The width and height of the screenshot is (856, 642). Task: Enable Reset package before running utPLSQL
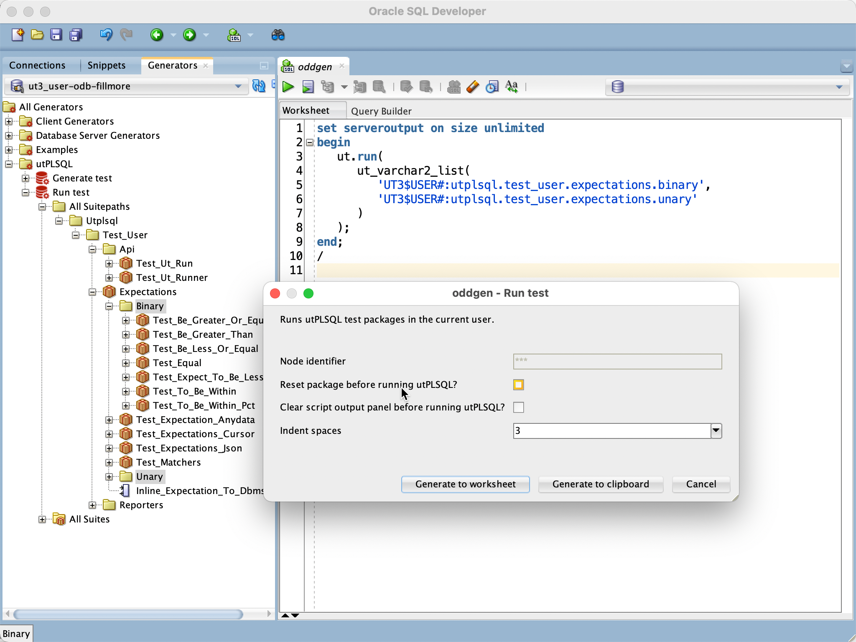click(518, 384)
